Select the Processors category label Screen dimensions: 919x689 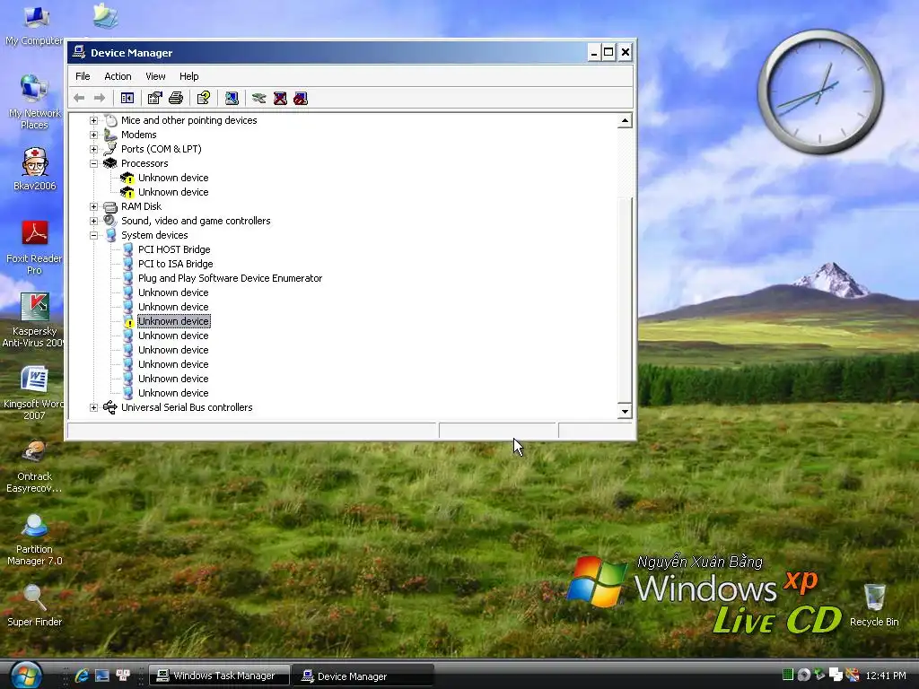(x=144, y=163)
